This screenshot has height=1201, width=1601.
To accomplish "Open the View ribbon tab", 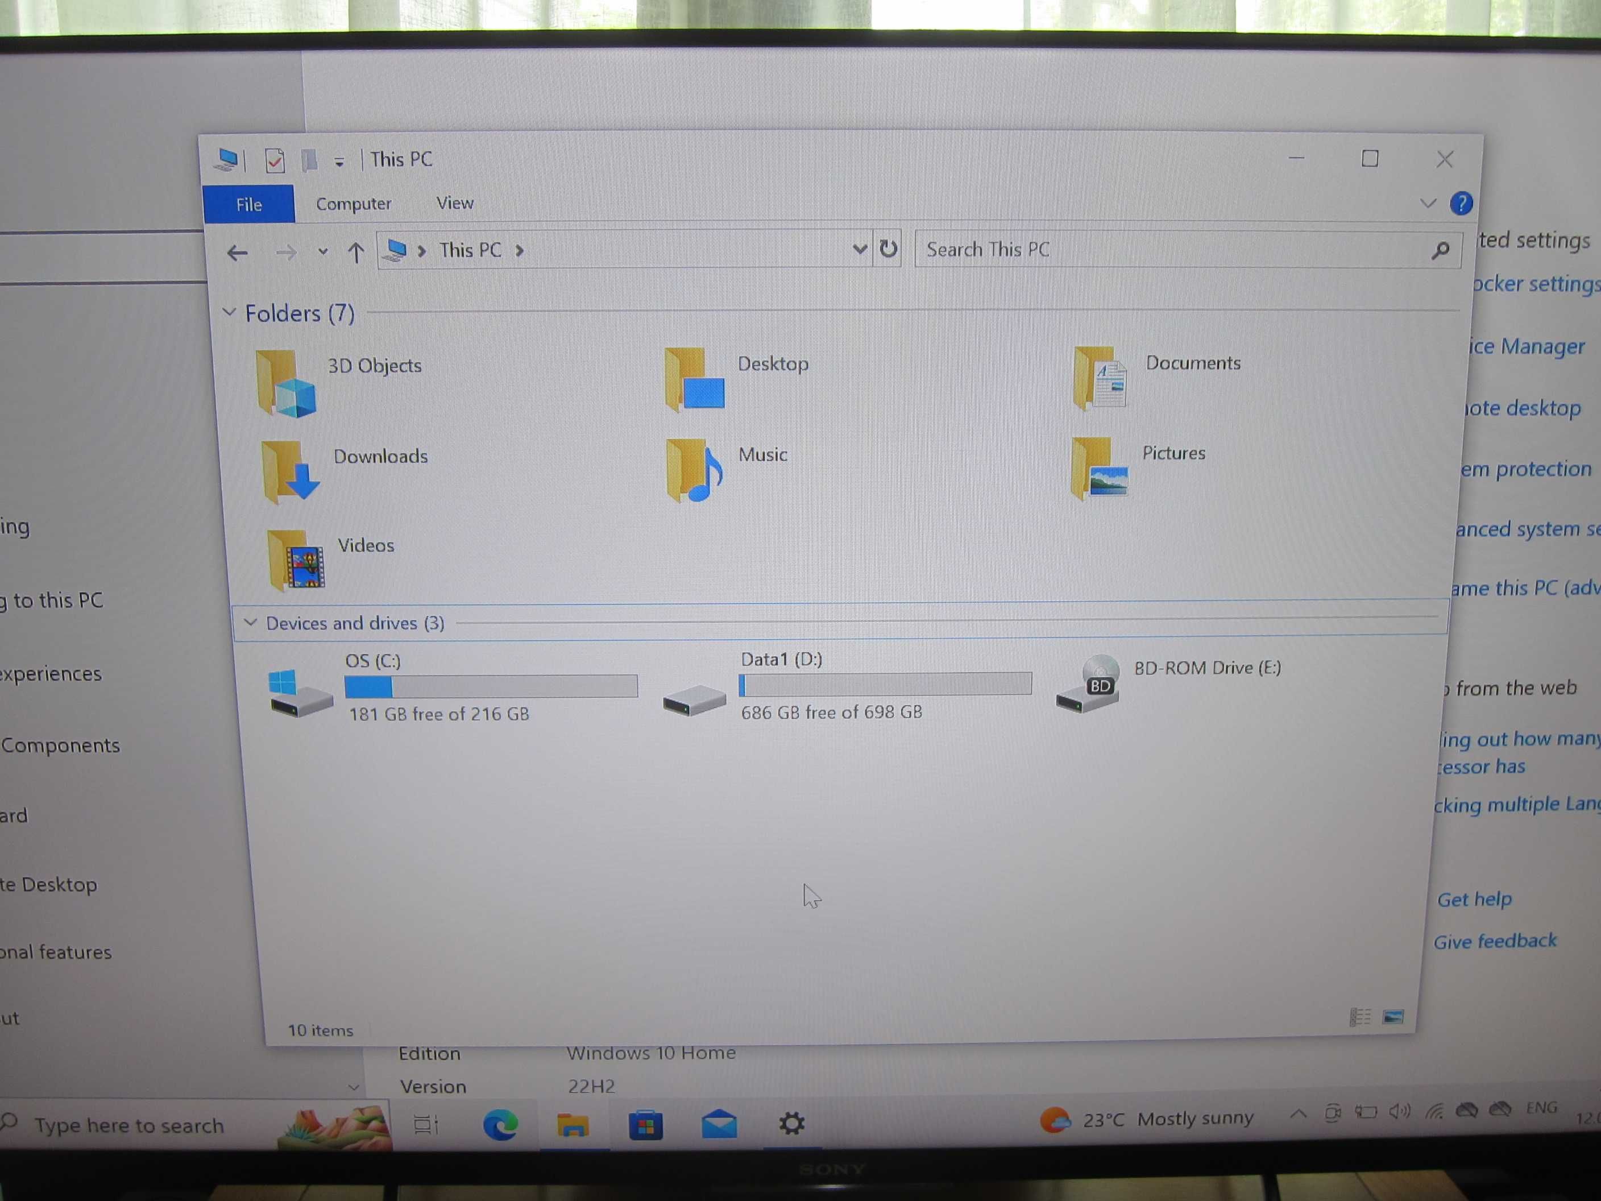I will click(x=454, y=204).
